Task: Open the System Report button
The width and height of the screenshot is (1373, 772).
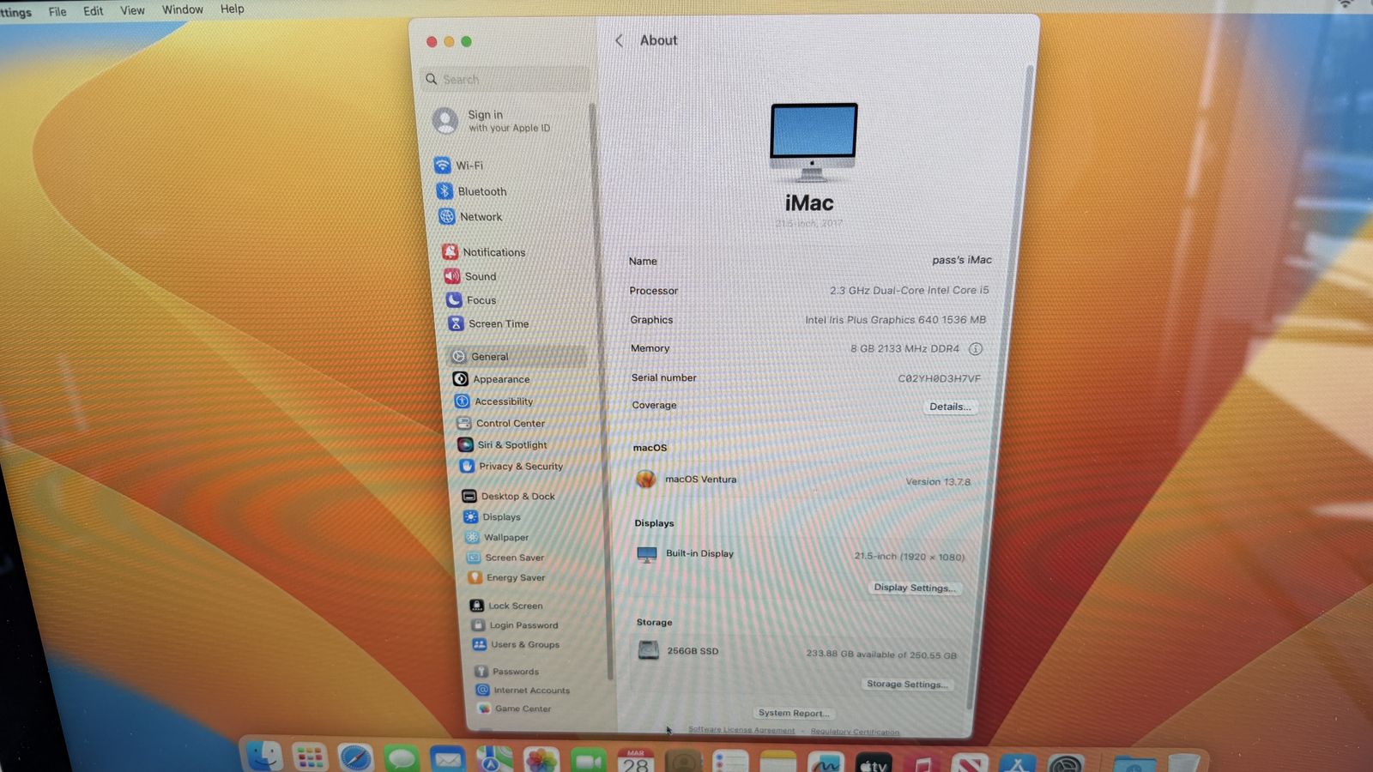Action: (x=793, y=713)
